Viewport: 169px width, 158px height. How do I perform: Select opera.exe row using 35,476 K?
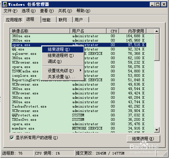click(79, 124)
